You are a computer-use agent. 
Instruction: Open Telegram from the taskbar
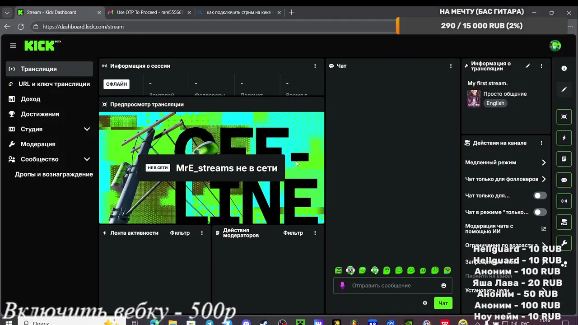point(209,323)
